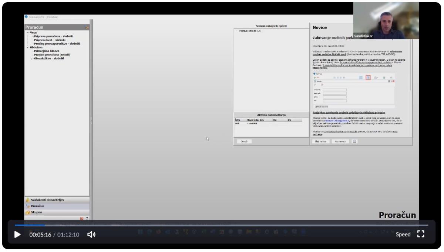Collapse the Vnos tree node
This screenshot has height=252, width=444.
(27, 33)
